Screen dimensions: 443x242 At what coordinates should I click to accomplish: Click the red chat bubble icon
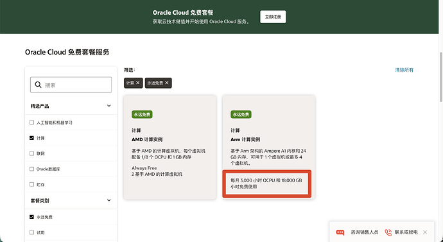[340, 232]
